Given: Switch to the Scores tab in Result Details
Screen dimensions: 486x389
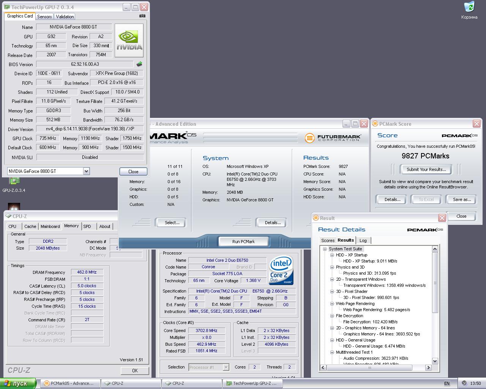Looking at the screenshot, I should coord(328,240).
